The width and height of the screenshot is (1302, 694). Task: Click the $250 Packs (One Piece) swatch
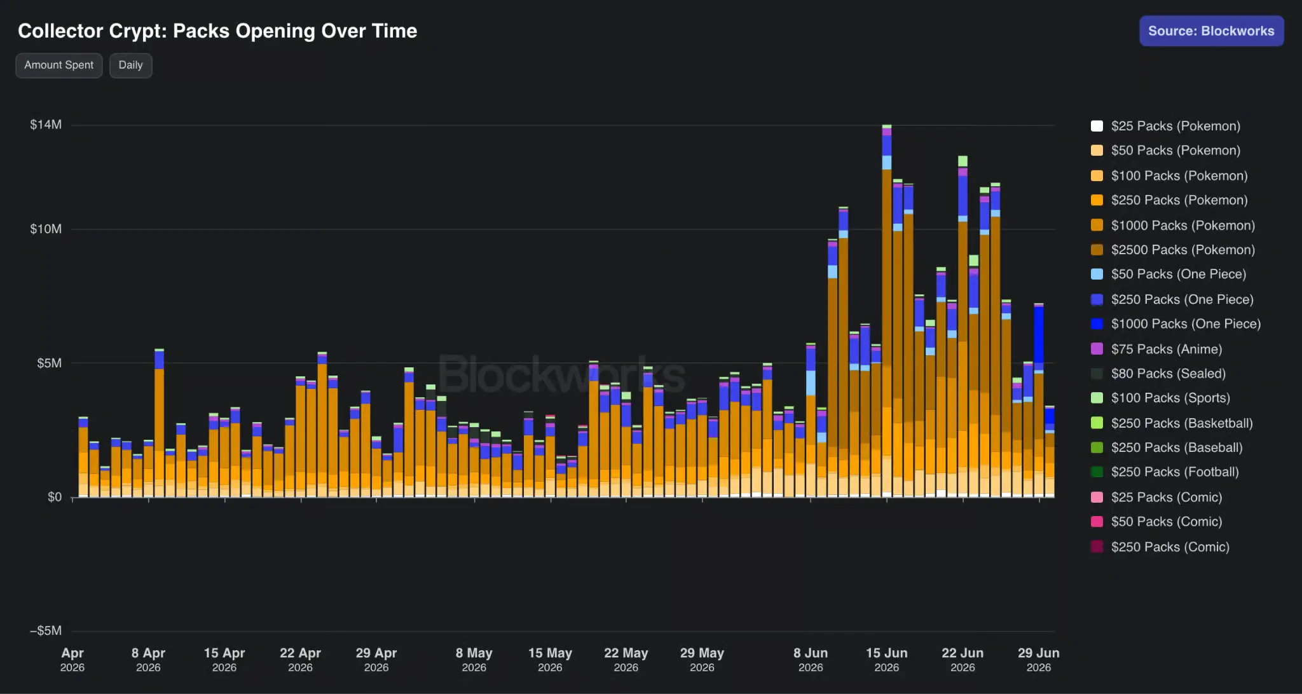pos(1097,299)
